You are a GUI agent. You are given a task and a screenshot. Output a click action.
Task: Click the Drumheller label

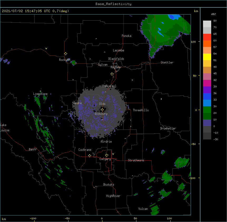click(168, 128)
